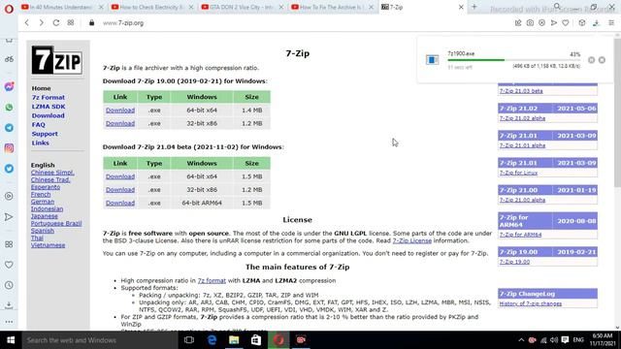Go forward to next page
621x349 pixels.
click(41, 23)
